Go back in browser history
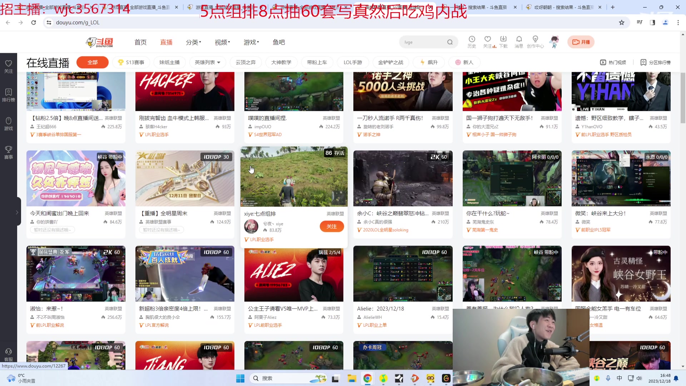686x386 pixels. 8,23
